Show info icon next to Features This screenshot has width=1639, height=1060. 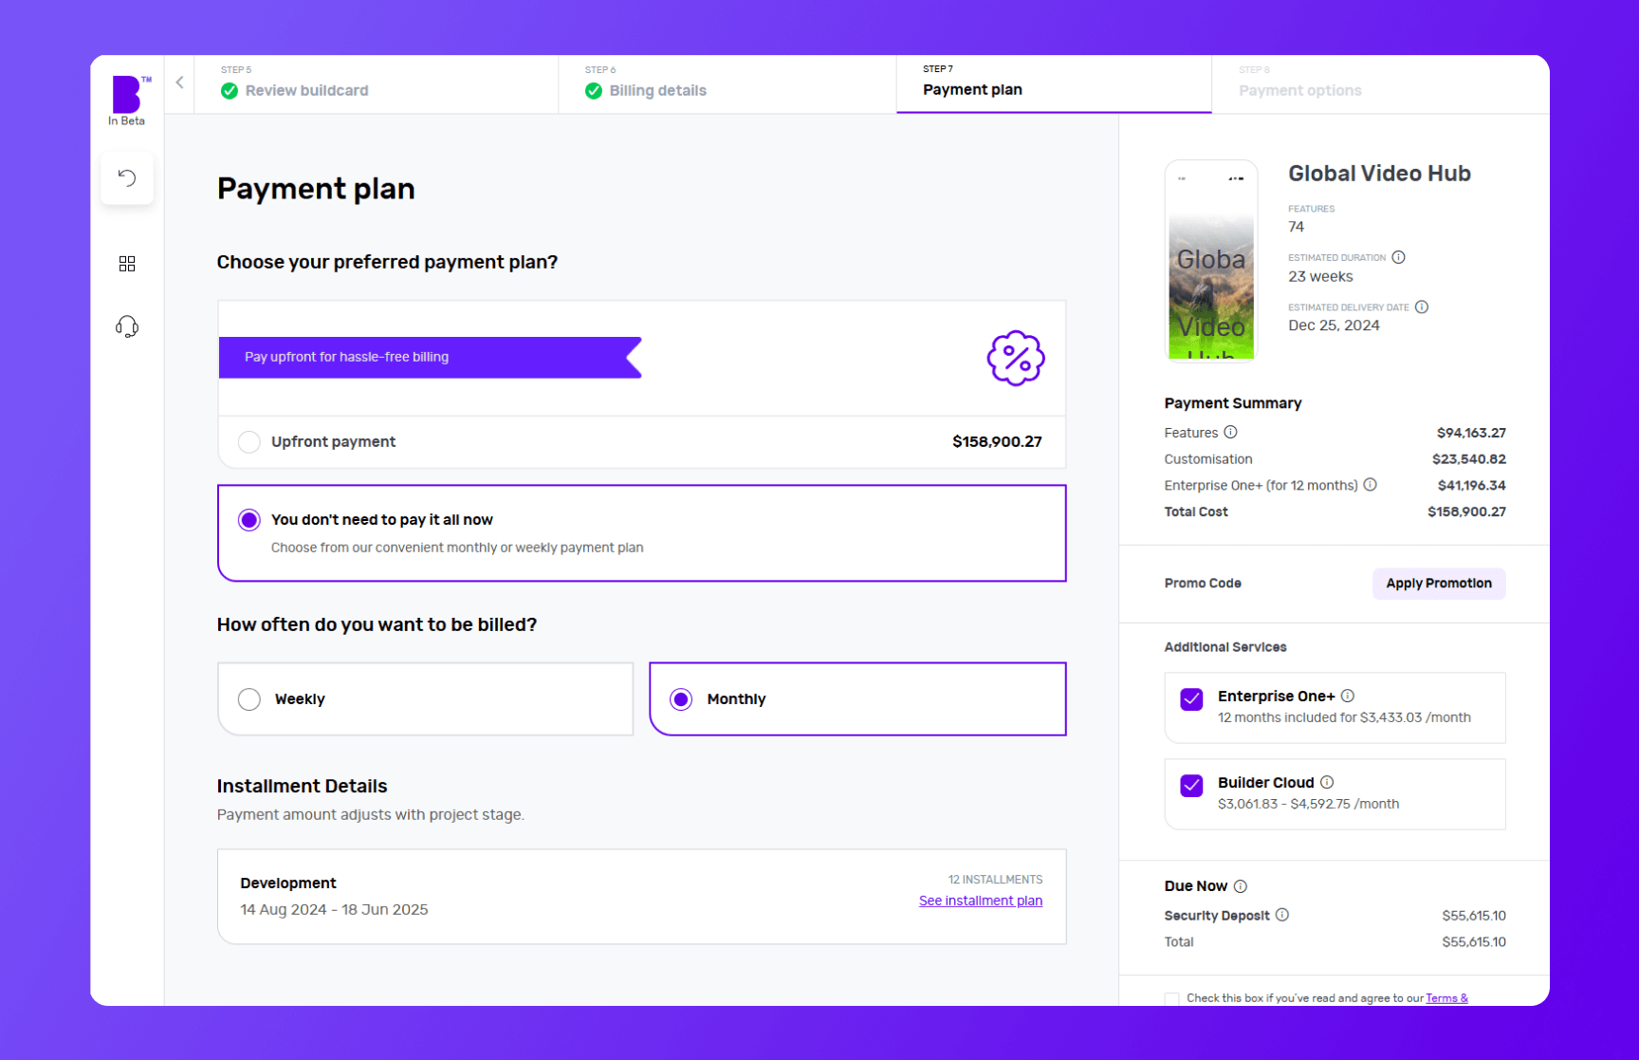(x=1230, y=432)
